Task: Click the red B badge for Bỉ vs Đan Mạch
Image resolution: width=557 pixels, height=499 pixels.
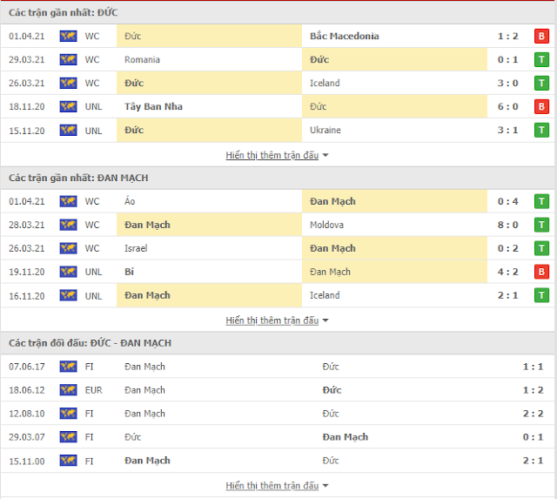Action: pyautogui.click(x=541, y=272)
